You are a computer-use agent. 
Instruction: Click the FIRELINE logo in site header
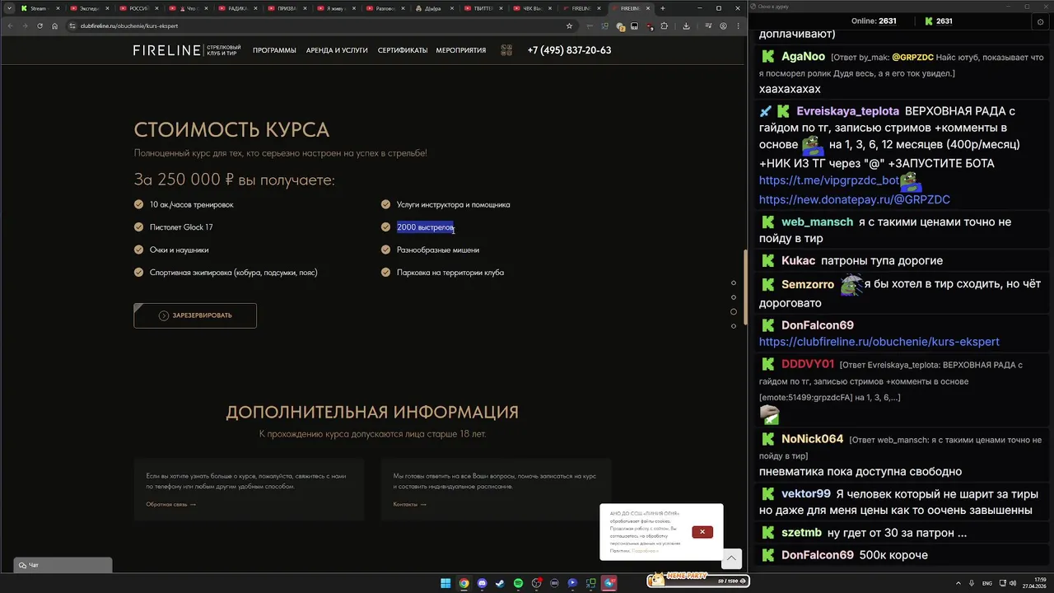pos(187,50)
